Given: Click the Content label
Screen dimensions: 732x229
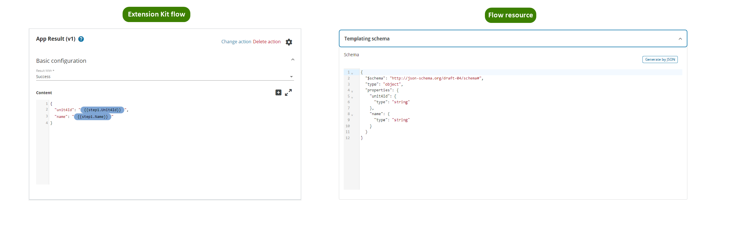Looking at the screenshot, I should coord(44,93).
